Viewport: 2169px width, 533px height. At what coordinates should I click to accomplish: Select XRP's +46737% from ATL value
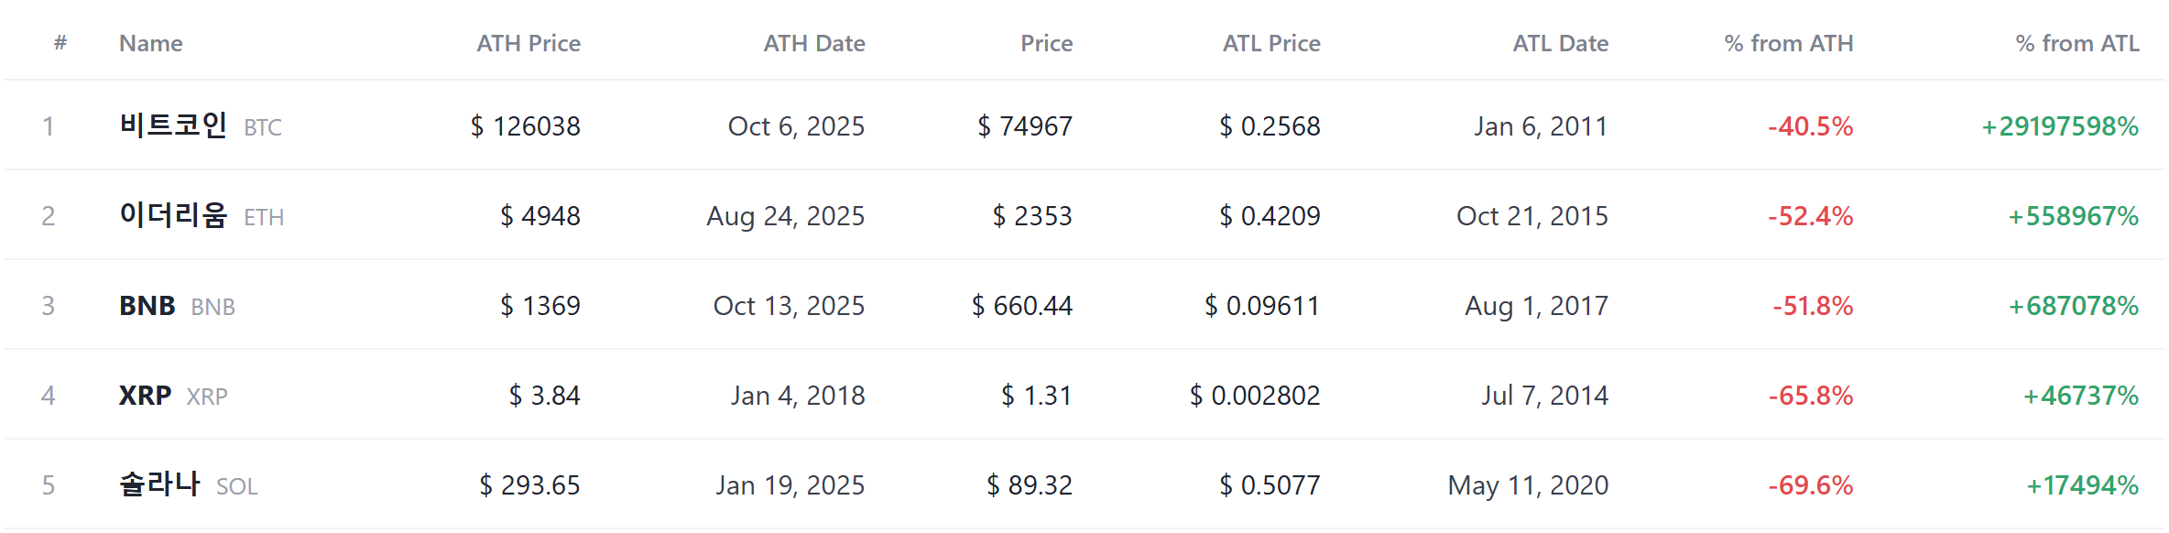coord(2081,396)
